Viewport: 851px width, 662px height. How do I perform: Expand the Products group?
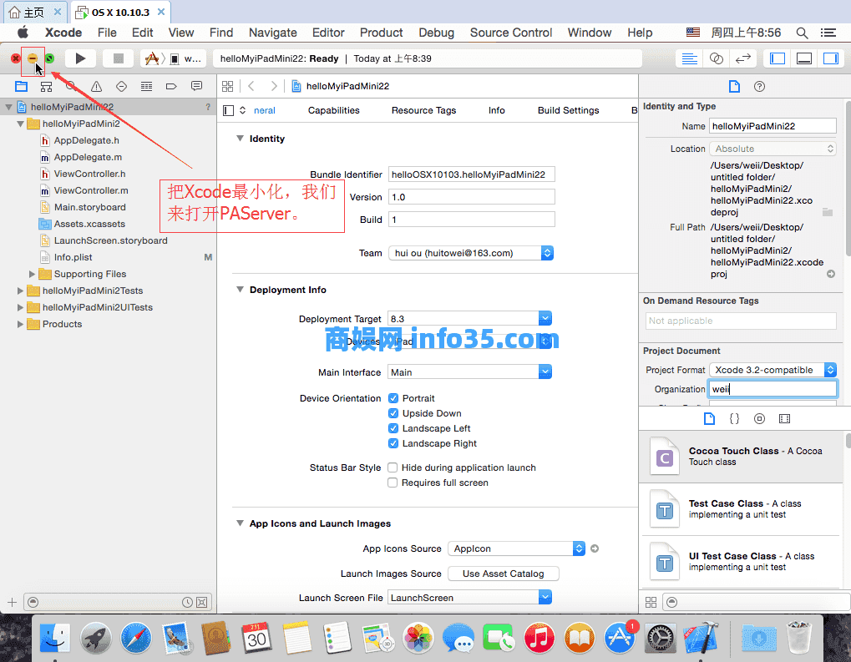20,324
